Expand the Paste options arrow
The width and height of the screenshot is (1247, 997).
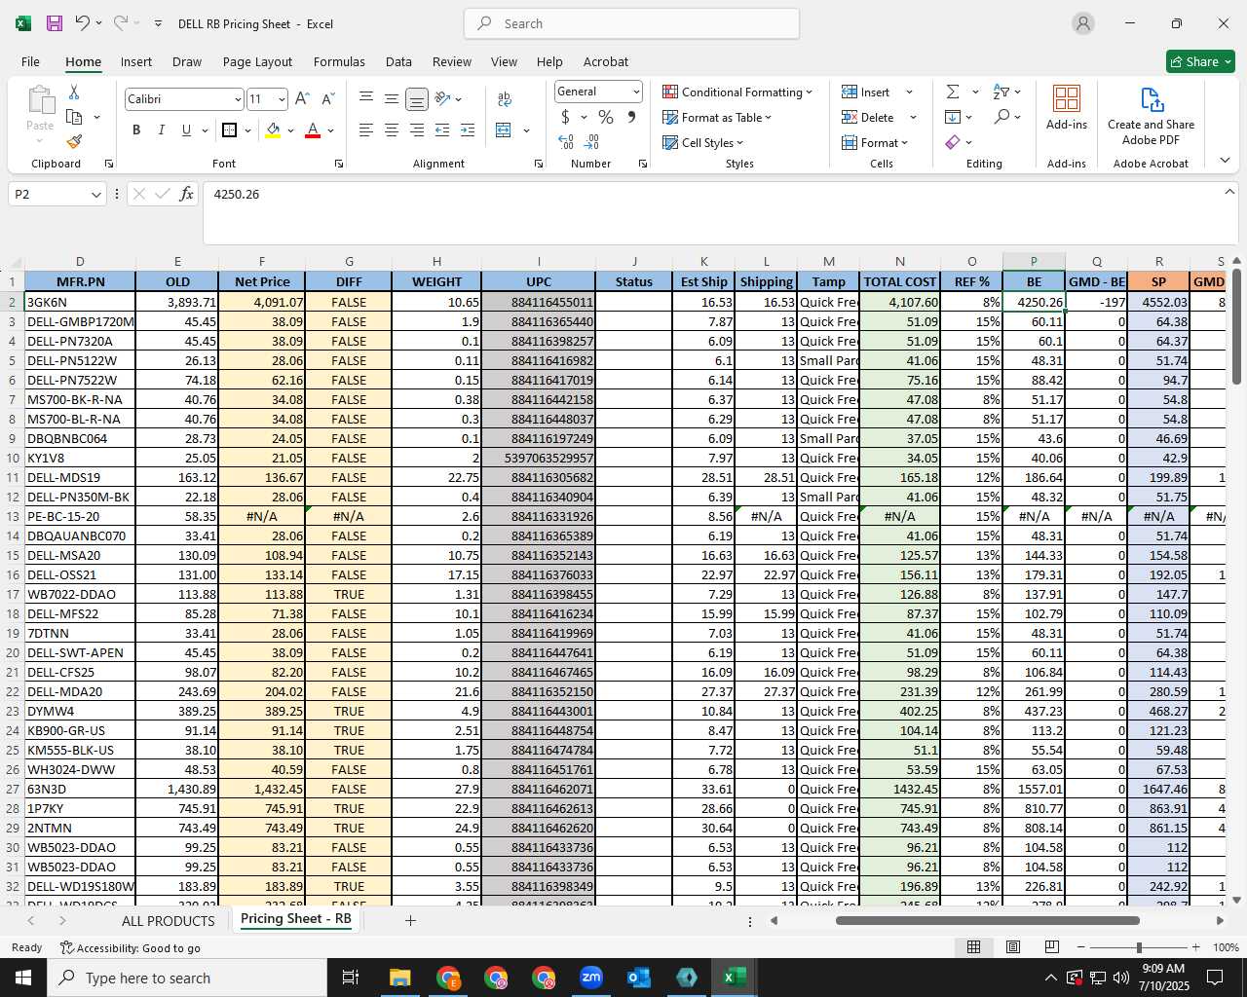click(40, 141)
